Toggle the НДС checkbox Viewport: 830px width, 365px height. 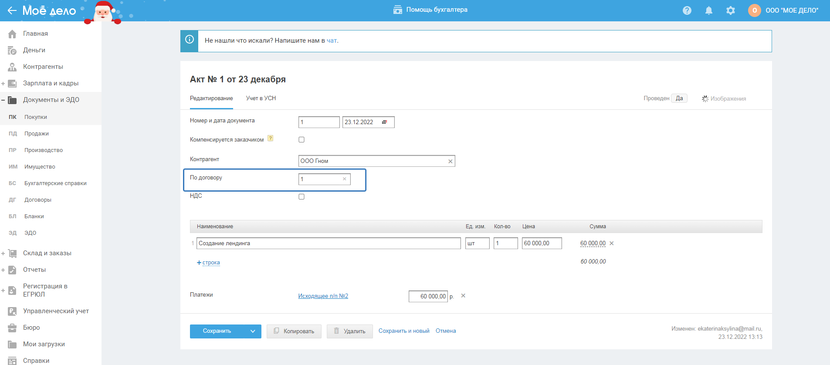[302, 196]
